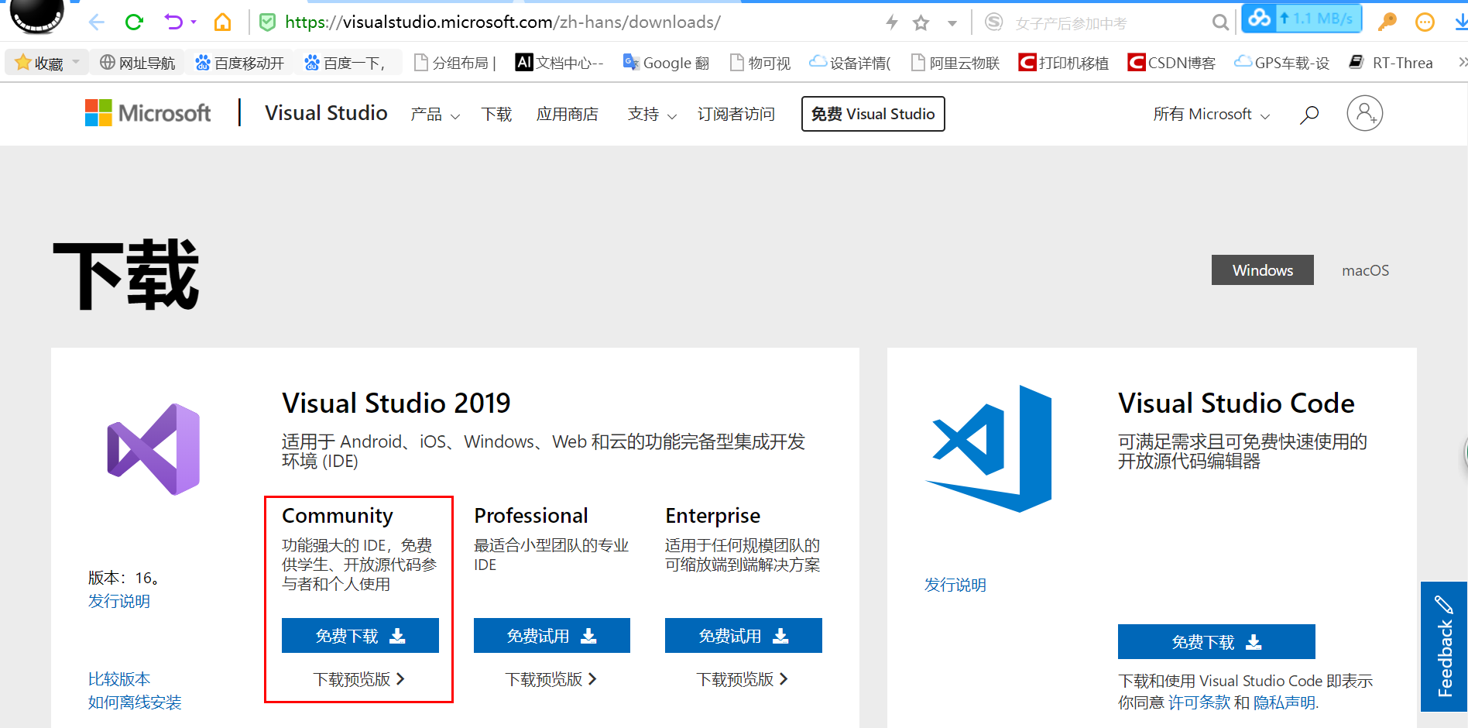The height and width of the screenshot is (728, 1468).
Task: Open 下载预览版 under Professional
Action: point(551,679)
